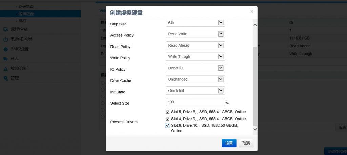Close the create virtual disk dialog
Screen dimensions: 347x155
click(251, 12)
